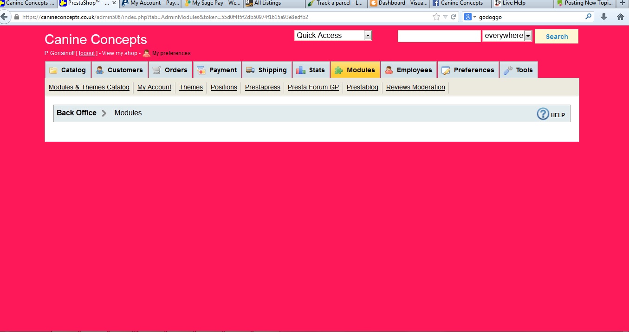Click the magnifier in browser search box
The width and height of the screenshot is (629, 332).
coord(589,17)
